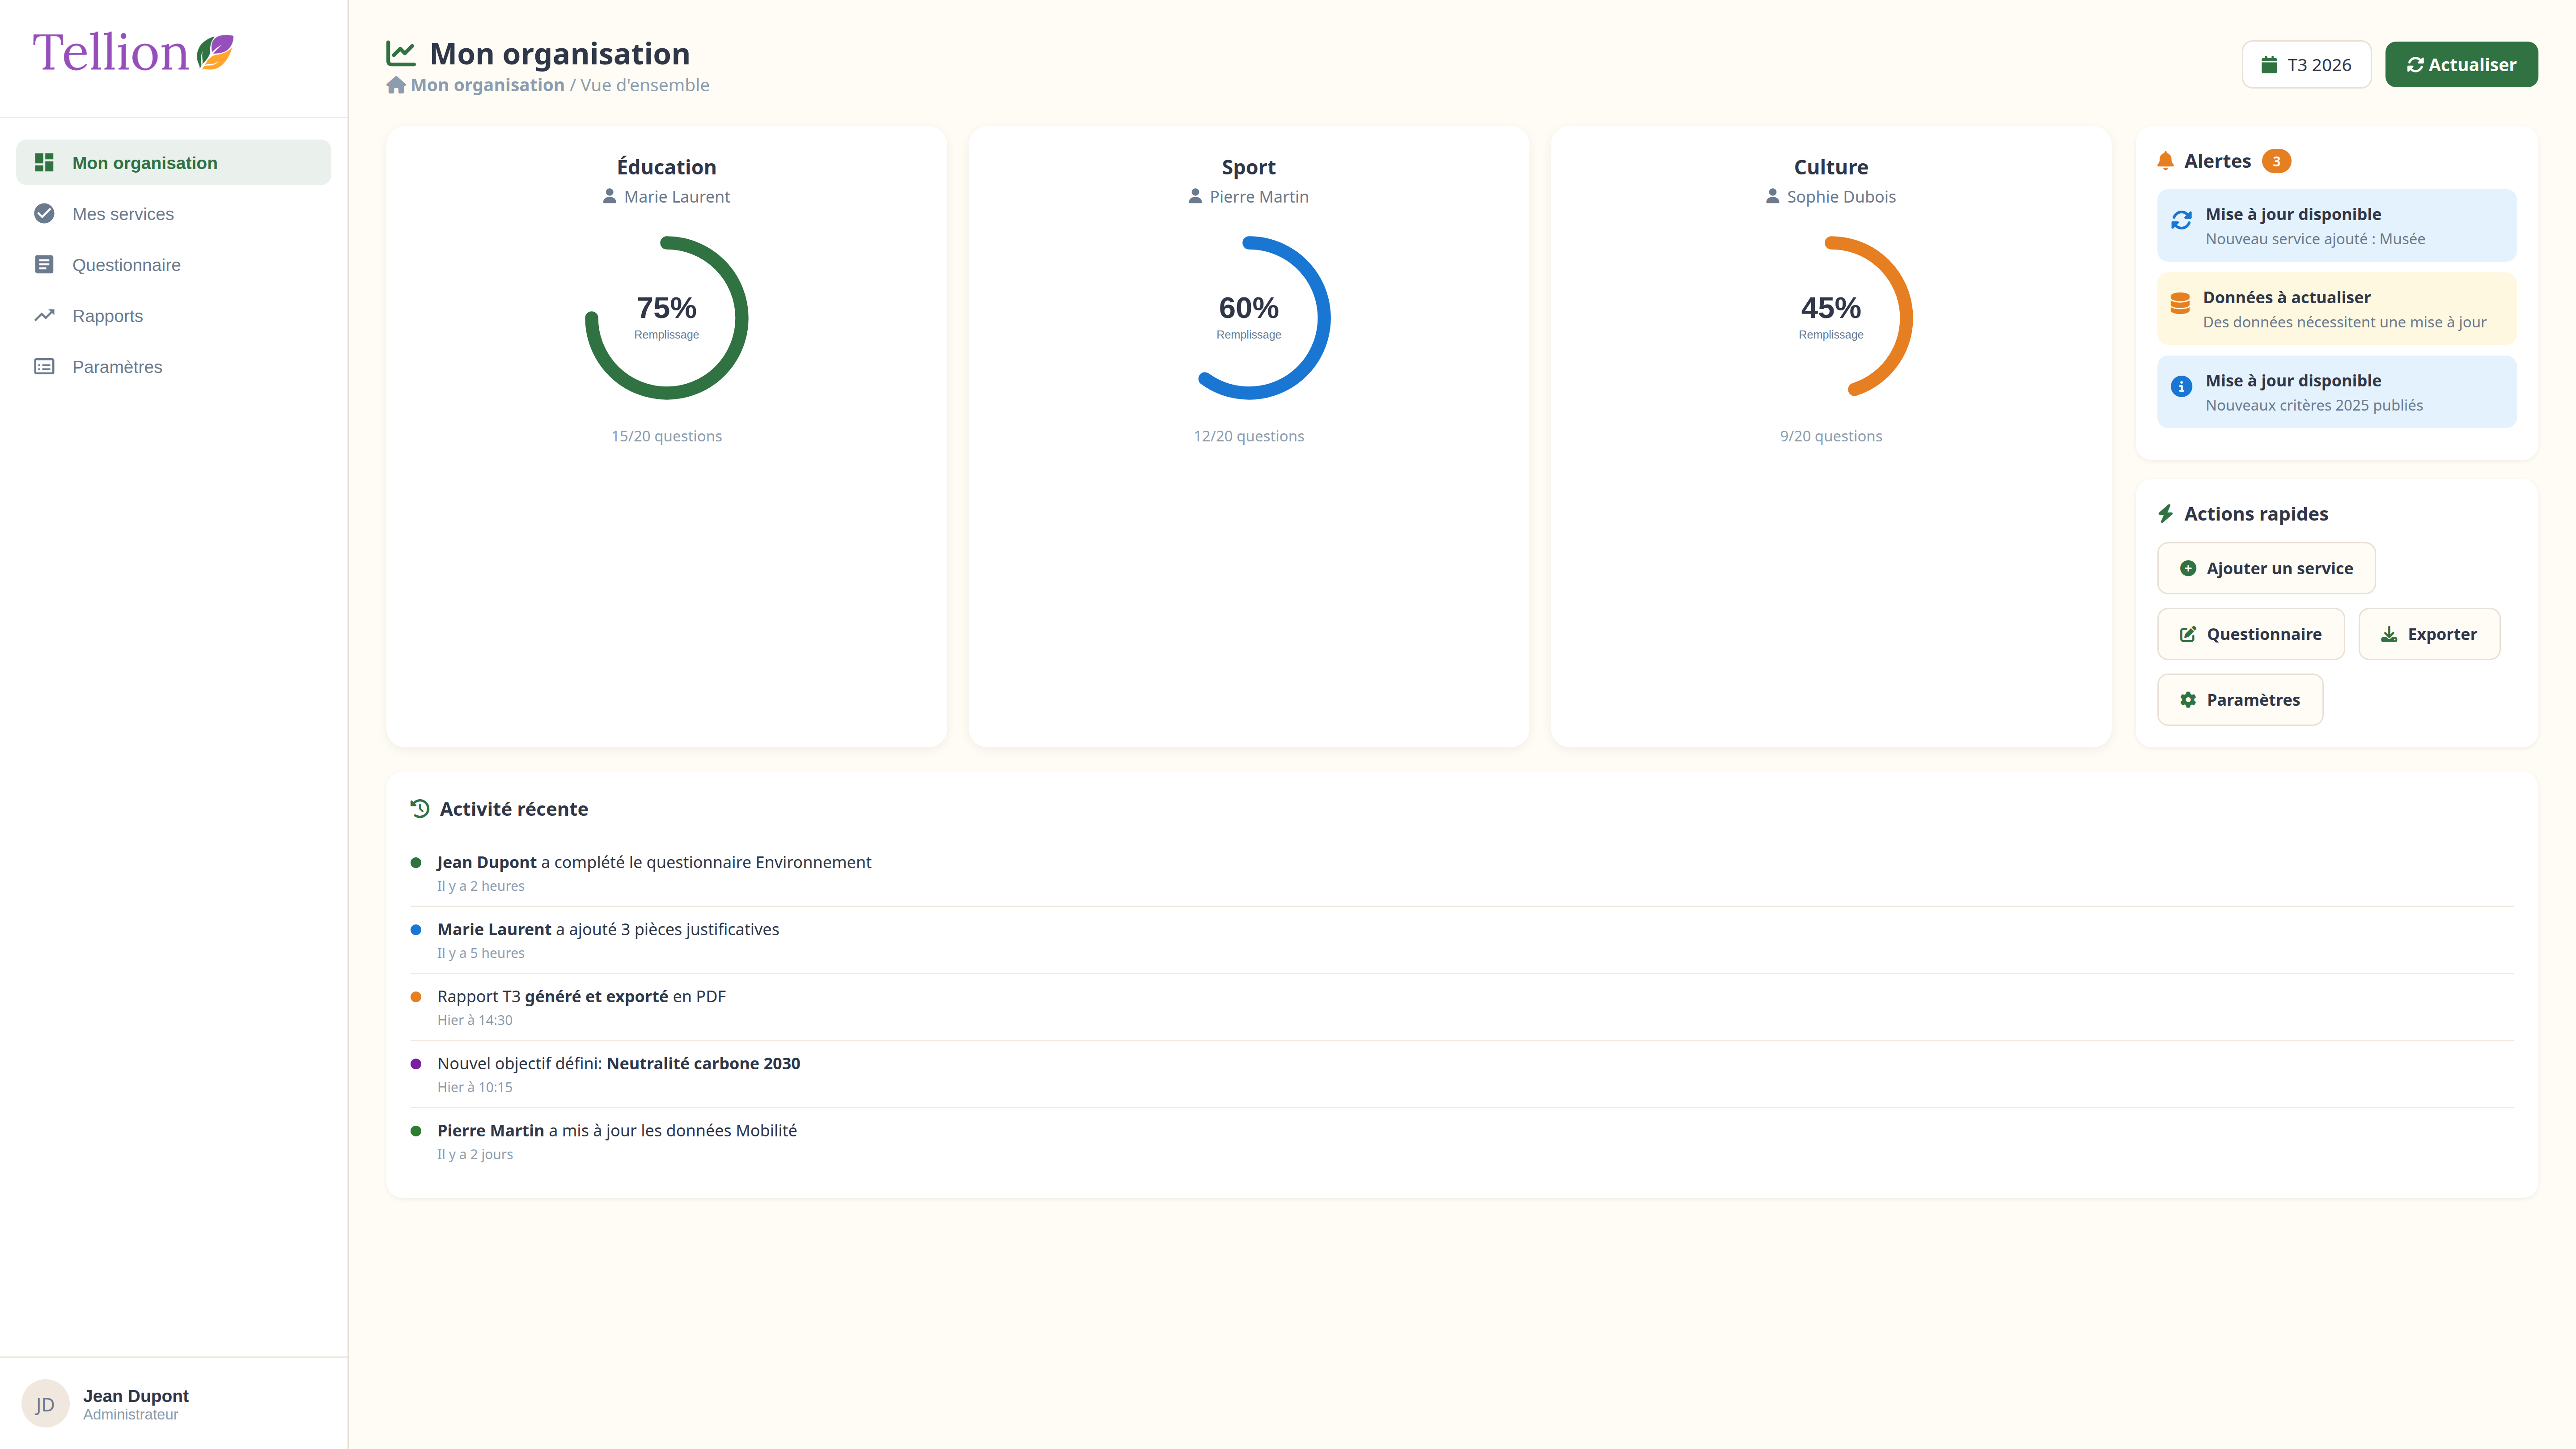
Task: Click the Tellion leaf logo
Action: pos(215,52)
